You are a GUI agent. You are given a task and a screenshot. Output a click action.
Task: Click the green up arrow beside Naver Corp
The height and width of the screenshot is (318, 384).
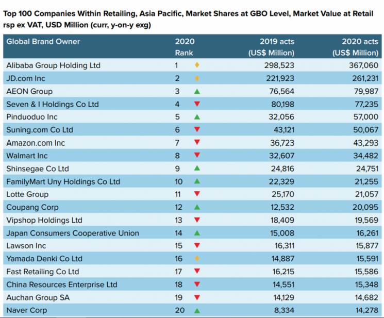pos(196,310)
